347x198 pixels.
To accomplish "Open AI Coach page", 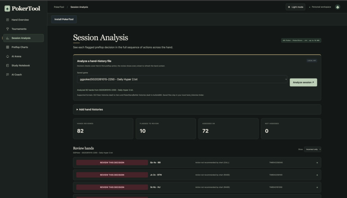I will (23, 75).
